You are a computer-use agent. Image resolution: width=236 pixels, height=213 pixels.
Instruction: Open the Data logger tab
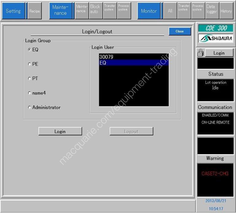(x=211, y=11)
